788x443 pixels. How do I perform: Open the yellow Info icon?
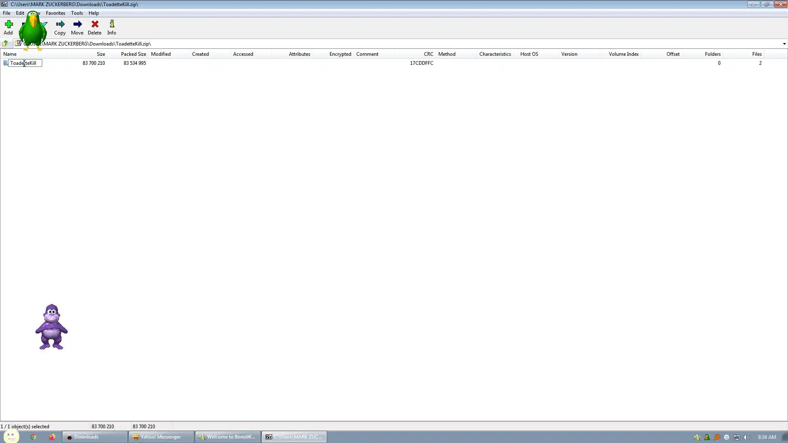pos(112,25)
